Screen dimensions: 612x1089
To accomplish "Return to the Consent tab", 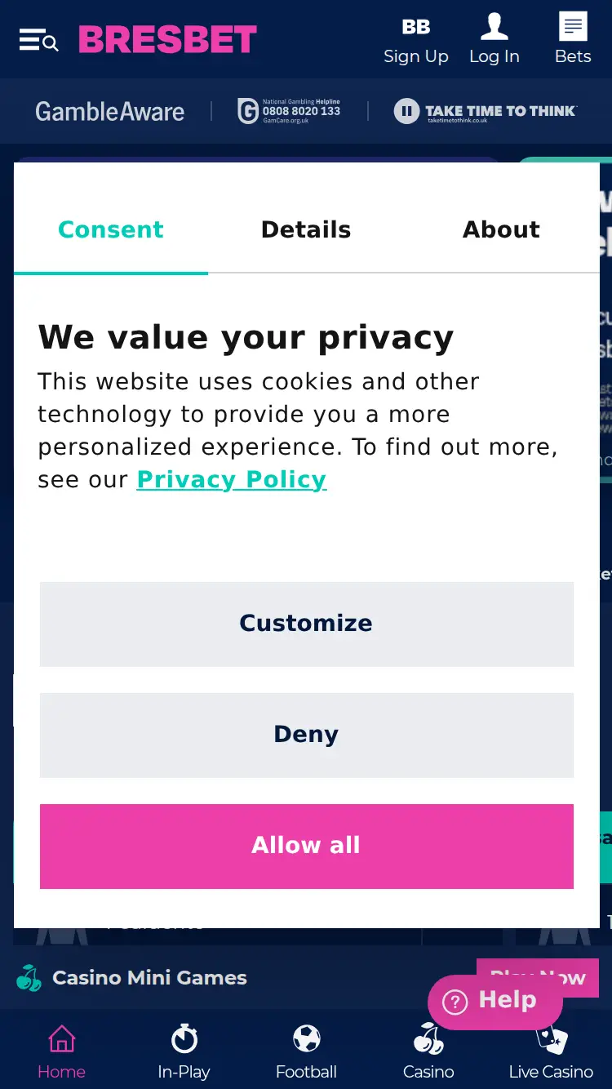I will coord(110,229).
